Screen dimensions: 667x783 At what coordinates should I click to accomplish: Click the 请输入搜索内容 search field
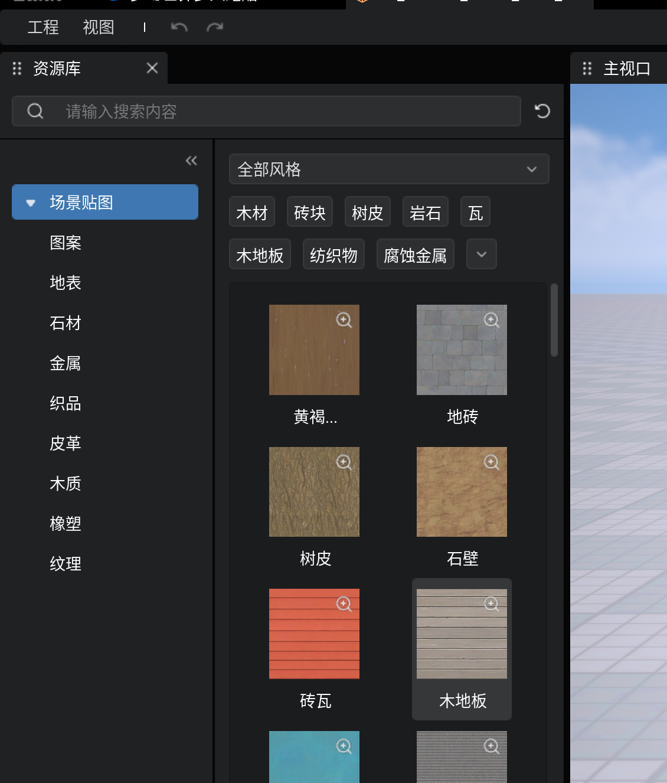point(266,111)
